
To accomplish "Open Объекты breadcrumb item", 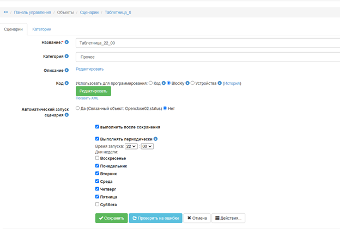I will [65, 13].
